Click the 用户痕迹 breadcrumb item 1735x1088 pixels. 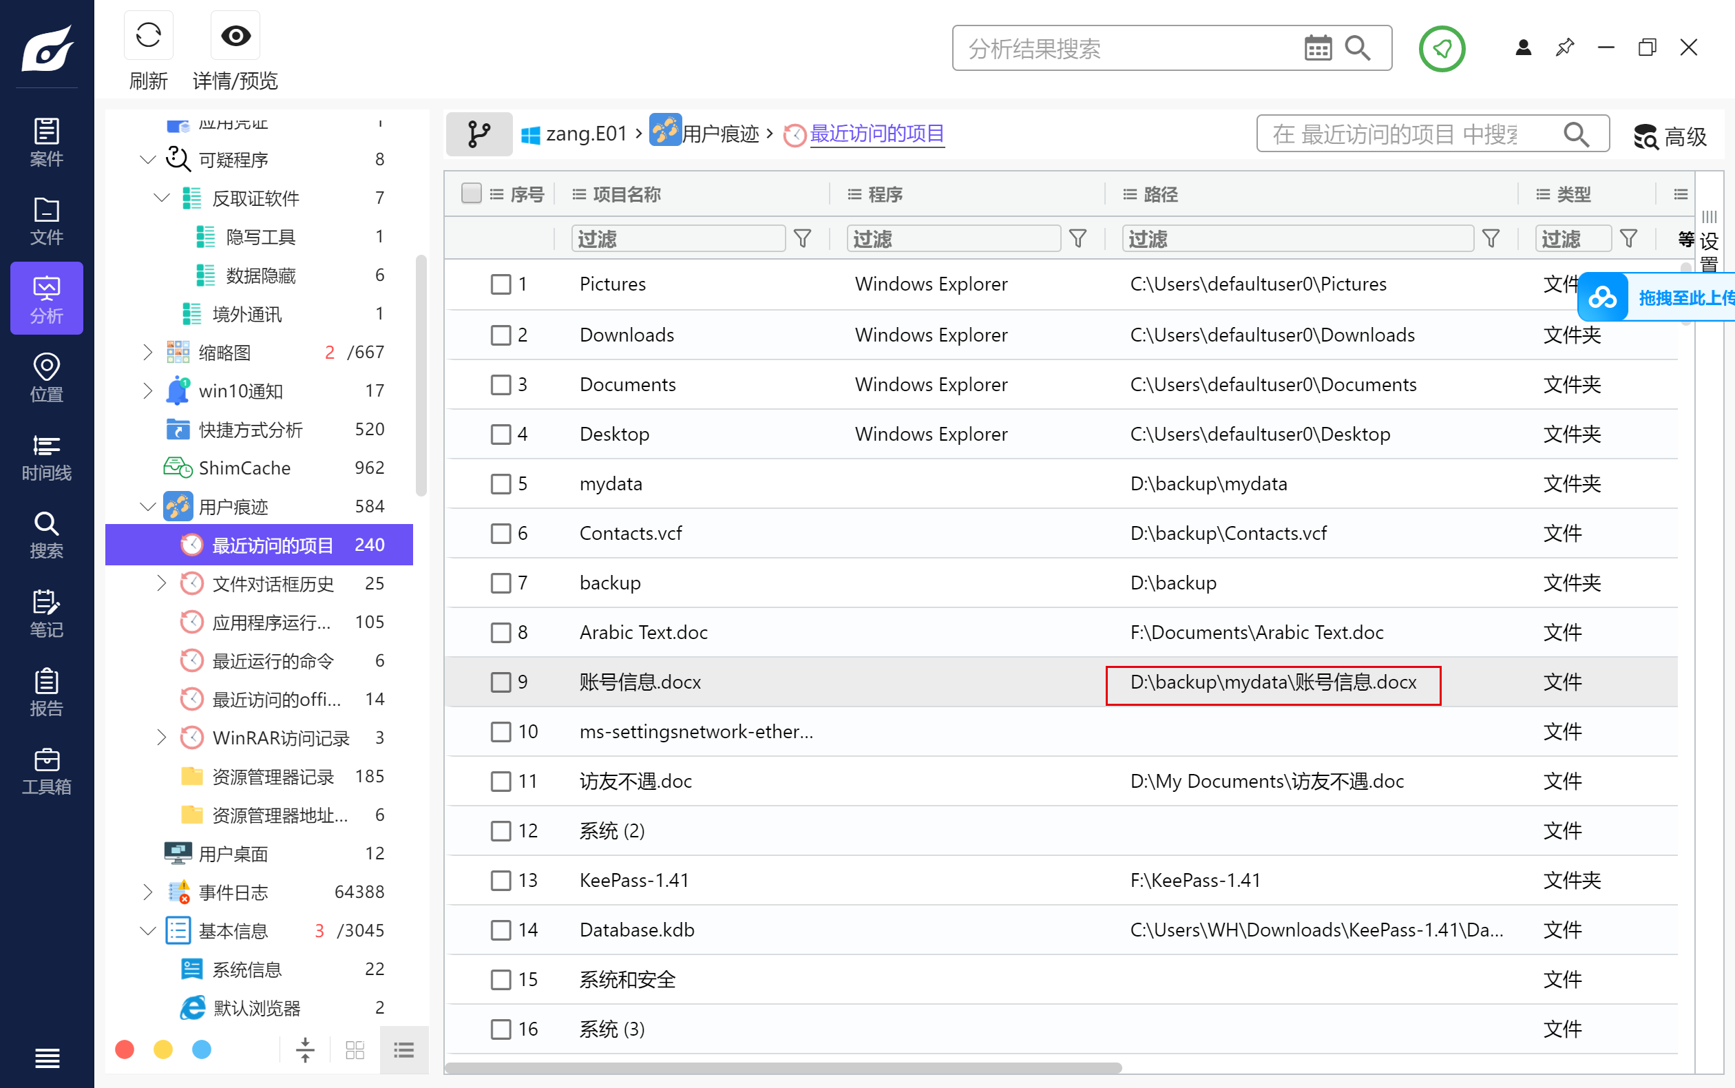704,134
